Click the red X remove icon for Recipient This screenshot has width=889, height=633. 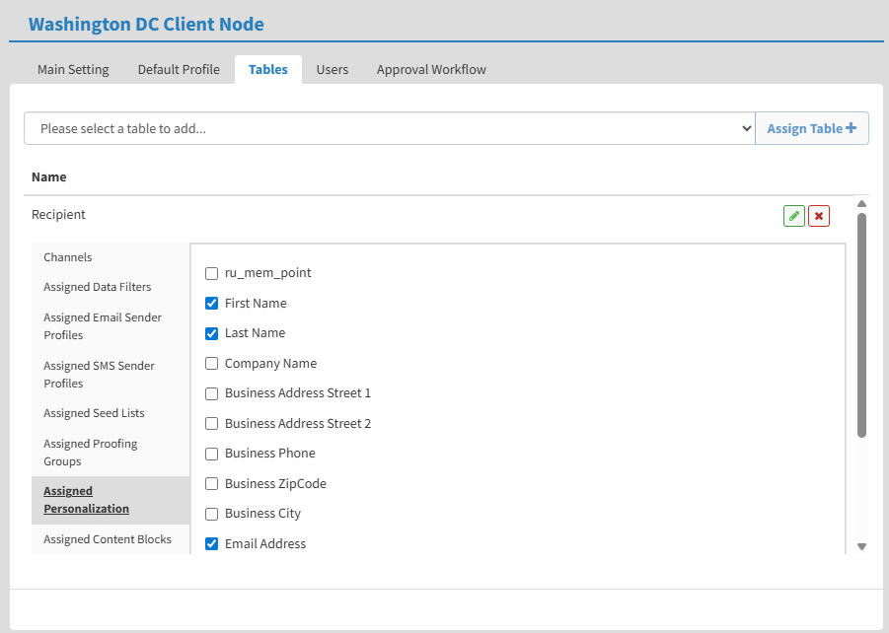coord(819,216)
